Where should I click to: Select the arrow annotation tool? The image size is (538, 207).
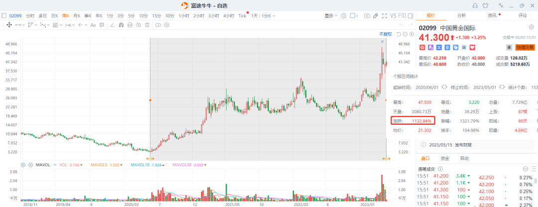tap(80, 25)
